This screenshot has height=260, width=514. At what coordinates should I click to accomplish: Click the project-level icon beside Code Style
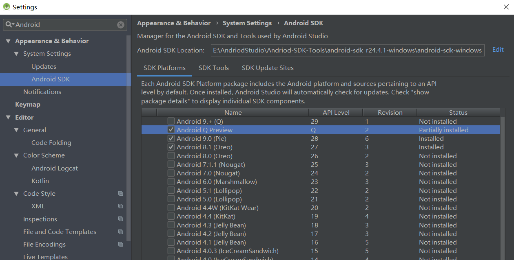tap(120, 194)
